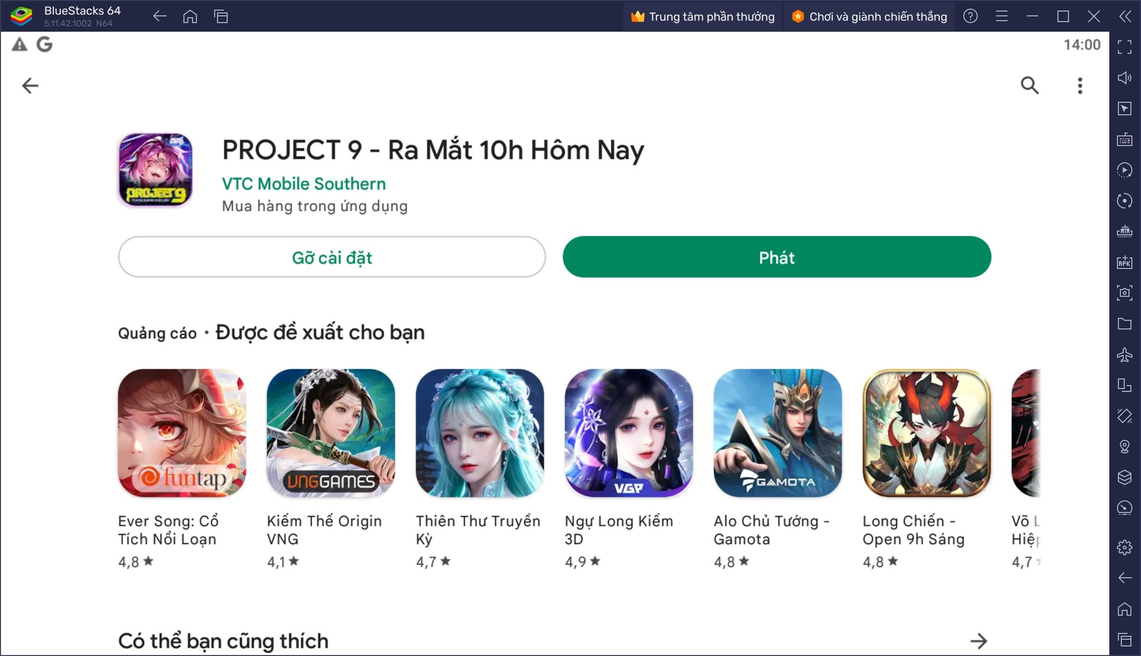Click the Google G status icon

(x=45, y=45)
